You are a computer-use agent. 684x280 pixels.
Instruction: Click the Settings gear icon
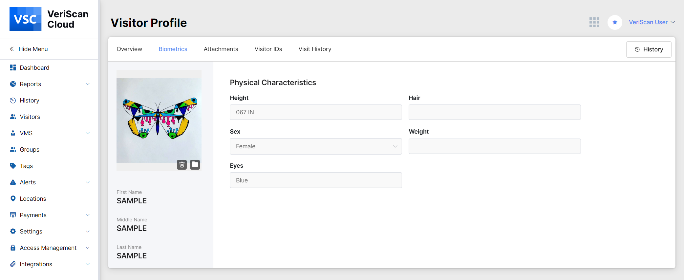pyautogui.click(x=13, y=231)
